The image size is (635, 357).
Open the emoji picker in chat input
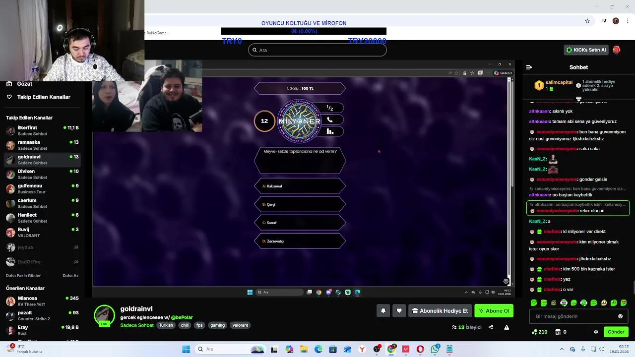[620, 316]
